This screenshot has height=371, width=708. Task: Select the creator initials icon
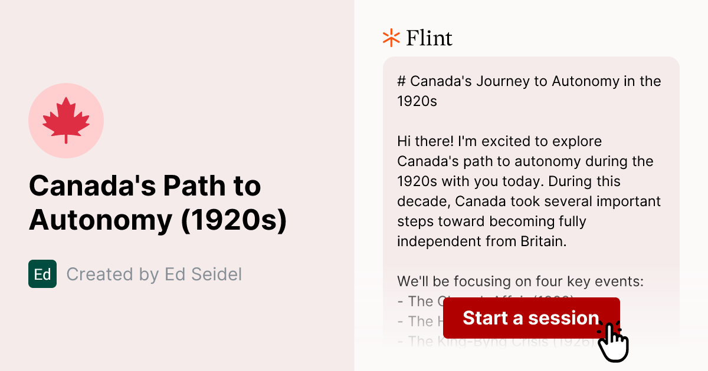[x=42, y=274]
